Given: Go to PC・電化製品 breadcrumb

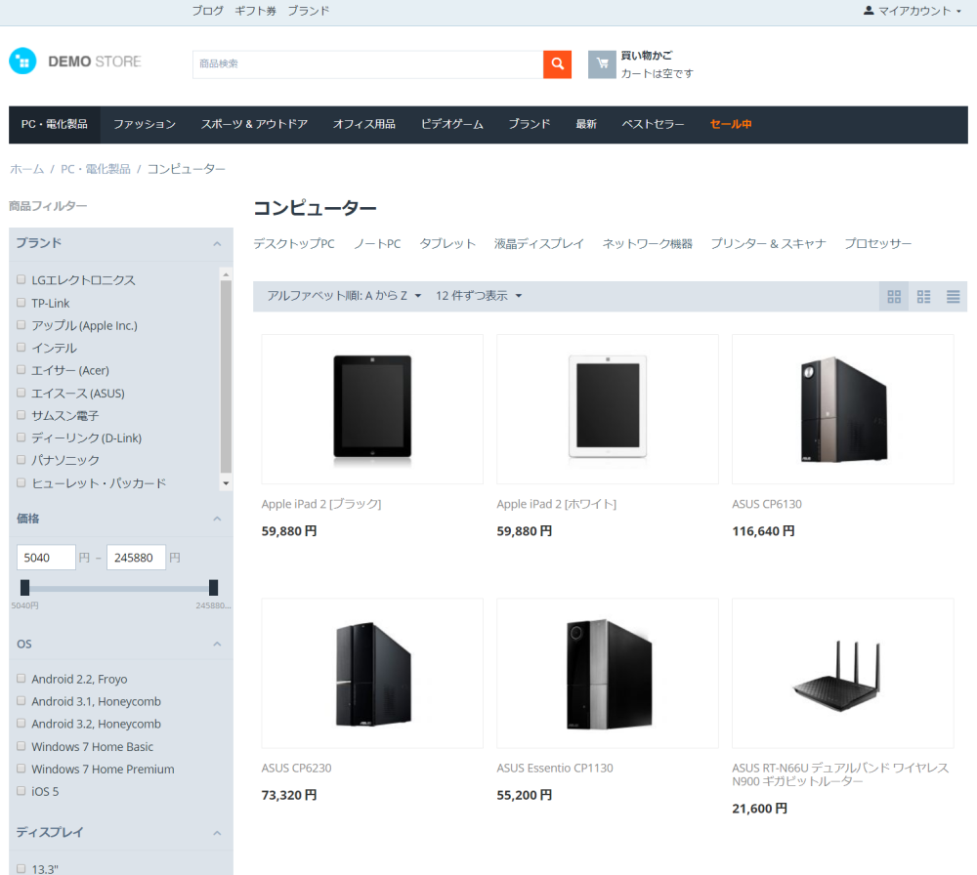Looking at the screenshot, I should pos(96,169).
